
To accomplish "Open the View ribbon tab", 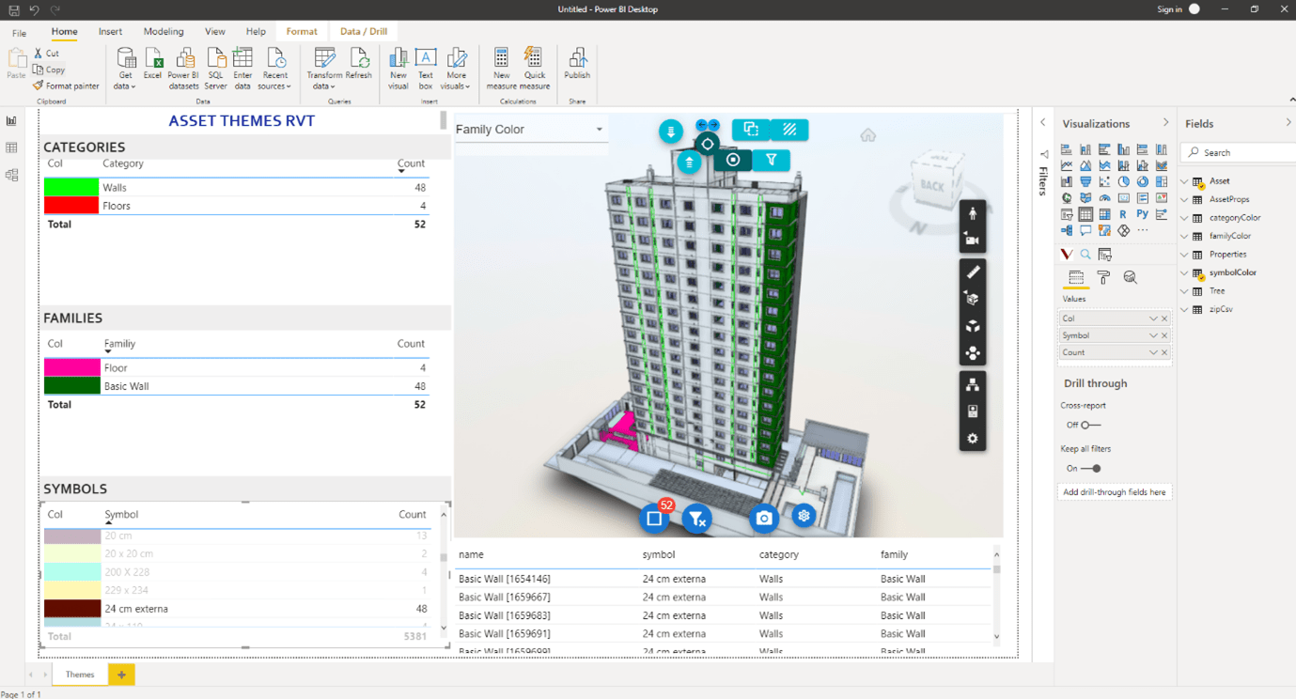I will point(214,32).
